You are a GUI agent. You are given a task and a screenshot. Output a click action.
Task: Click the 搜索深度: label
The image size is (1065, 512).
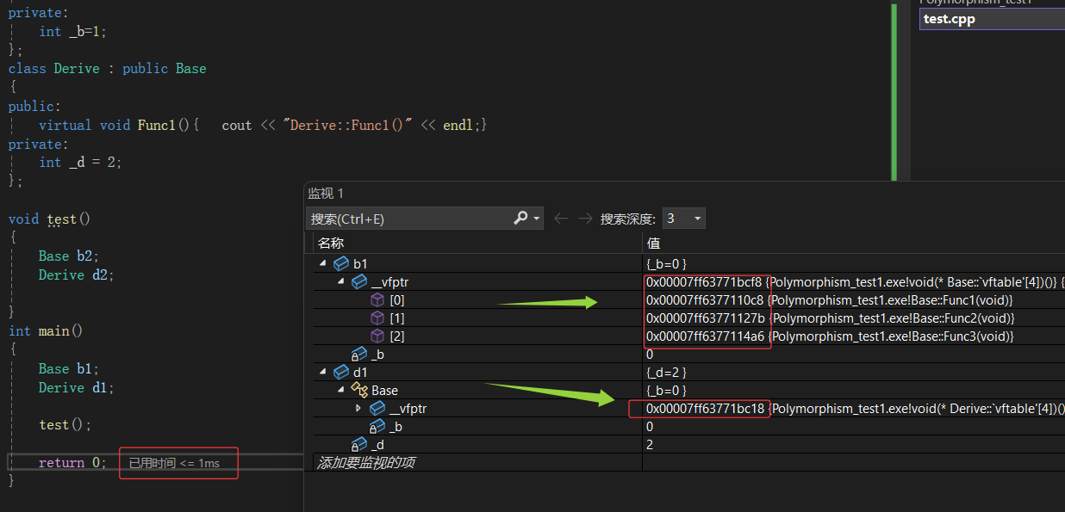click(628, 219)
